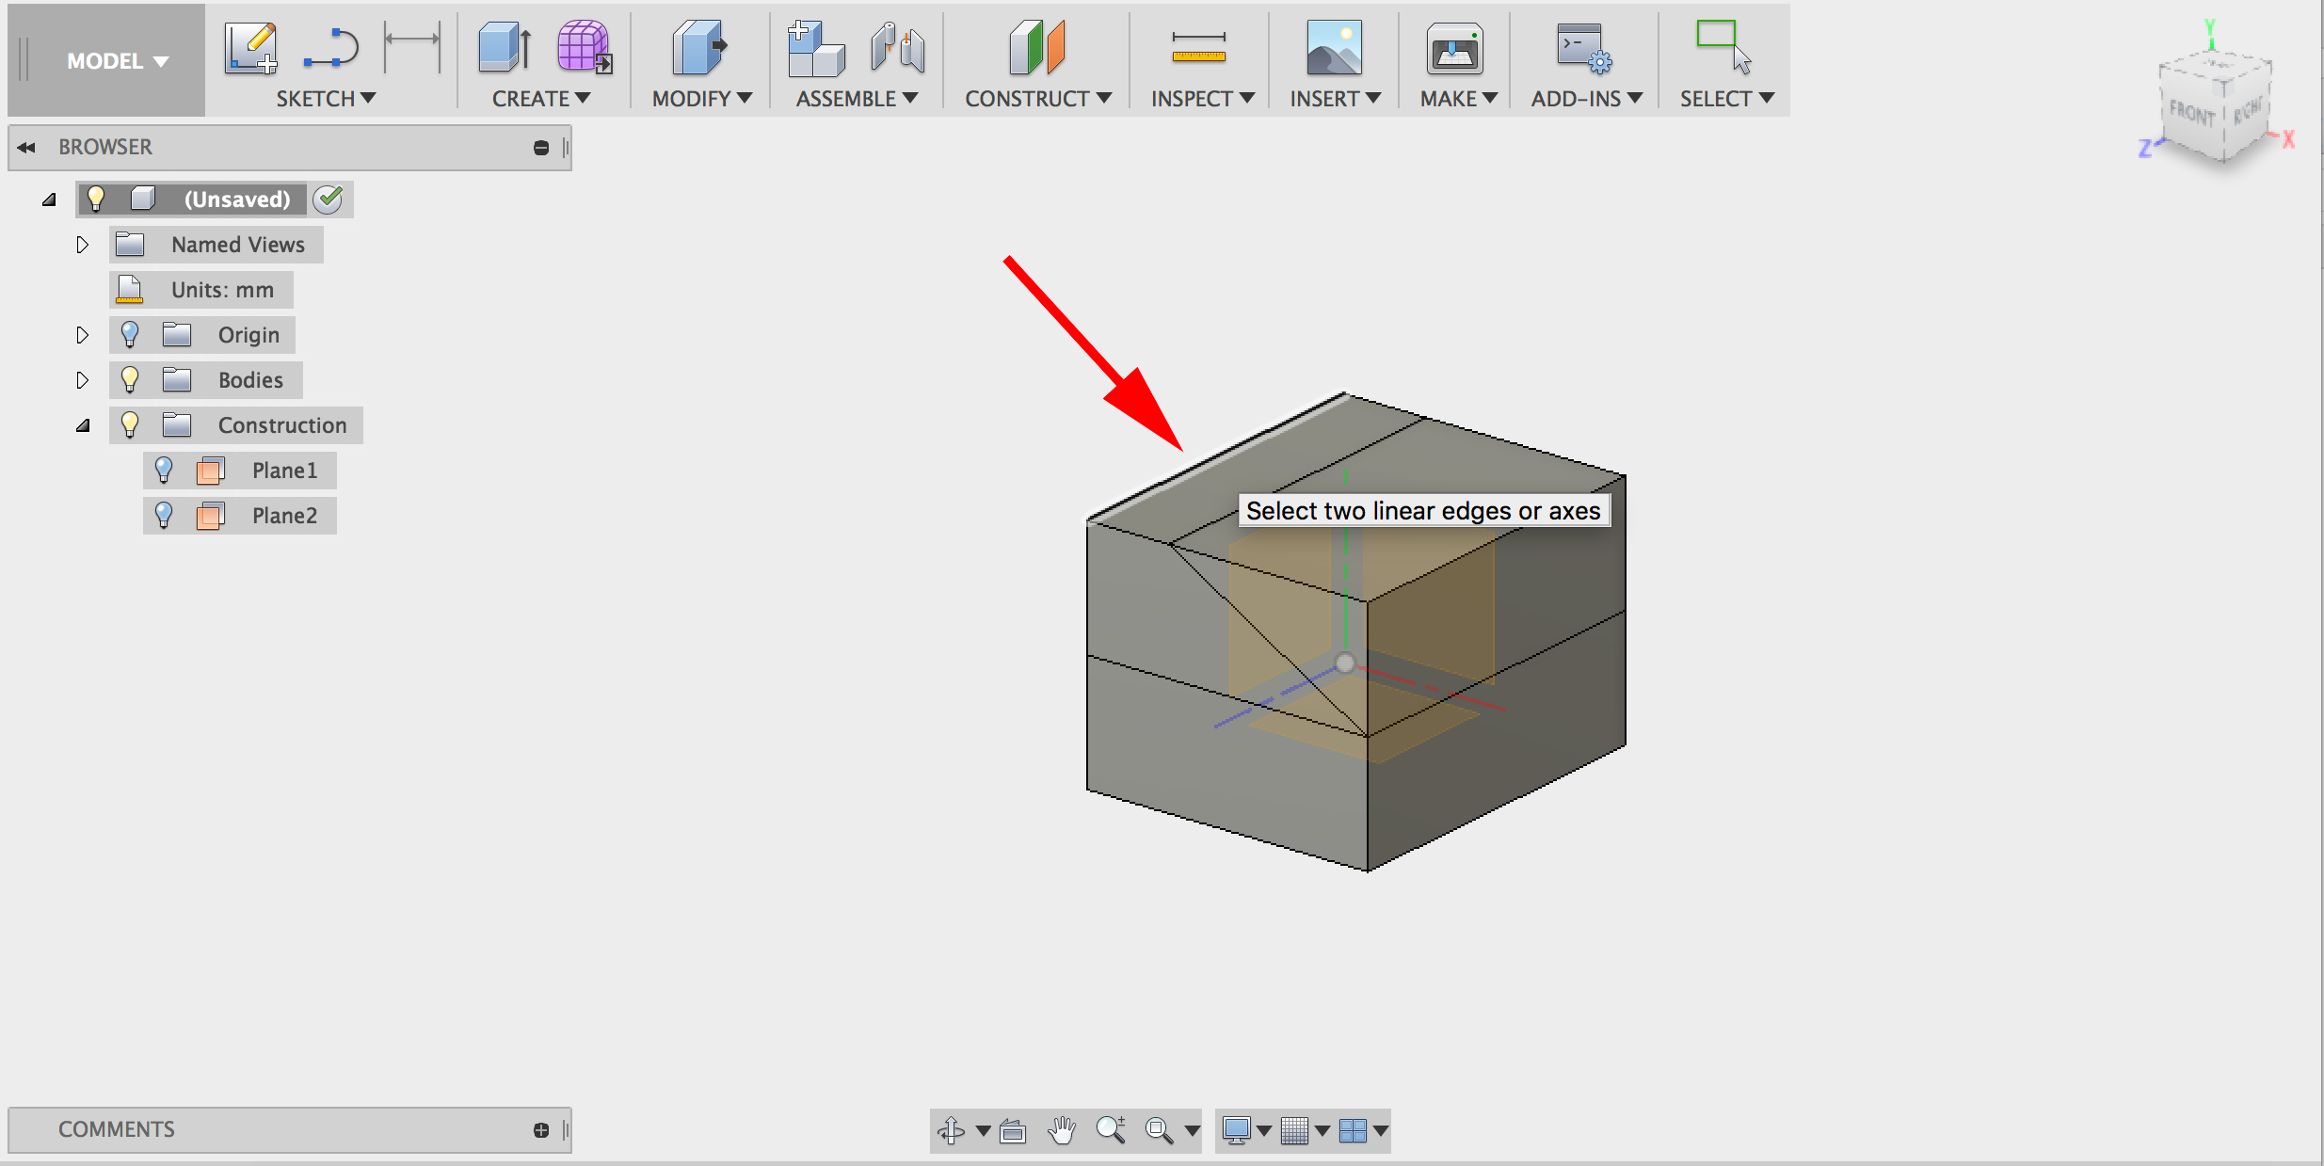2324x1166 pixels.
Task: Click the Orbit tool icon
Action: [x=952, y=1130]
